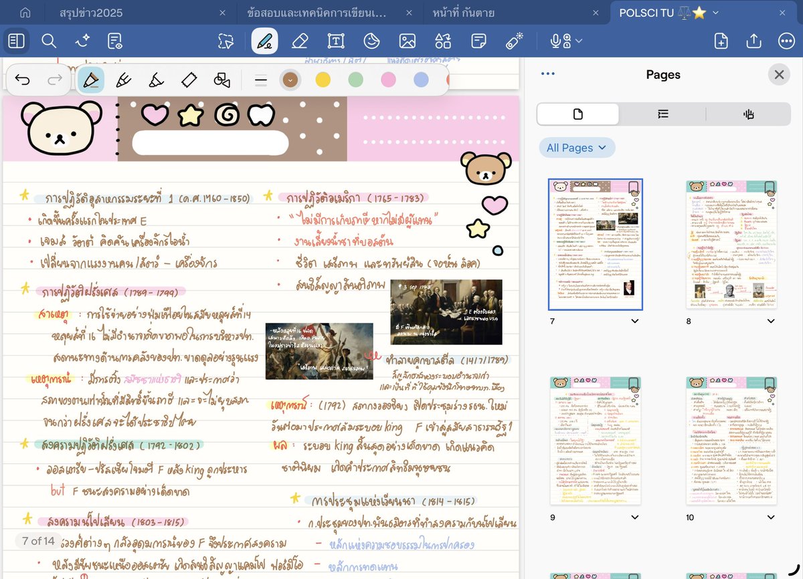Add a new page
The width and height of the screenshot is (803, 579).
721,41
